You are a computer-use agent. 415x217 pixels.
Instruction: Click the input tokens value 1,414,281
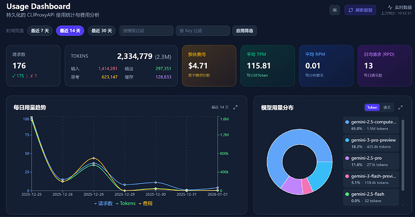[x=108, y=69]
